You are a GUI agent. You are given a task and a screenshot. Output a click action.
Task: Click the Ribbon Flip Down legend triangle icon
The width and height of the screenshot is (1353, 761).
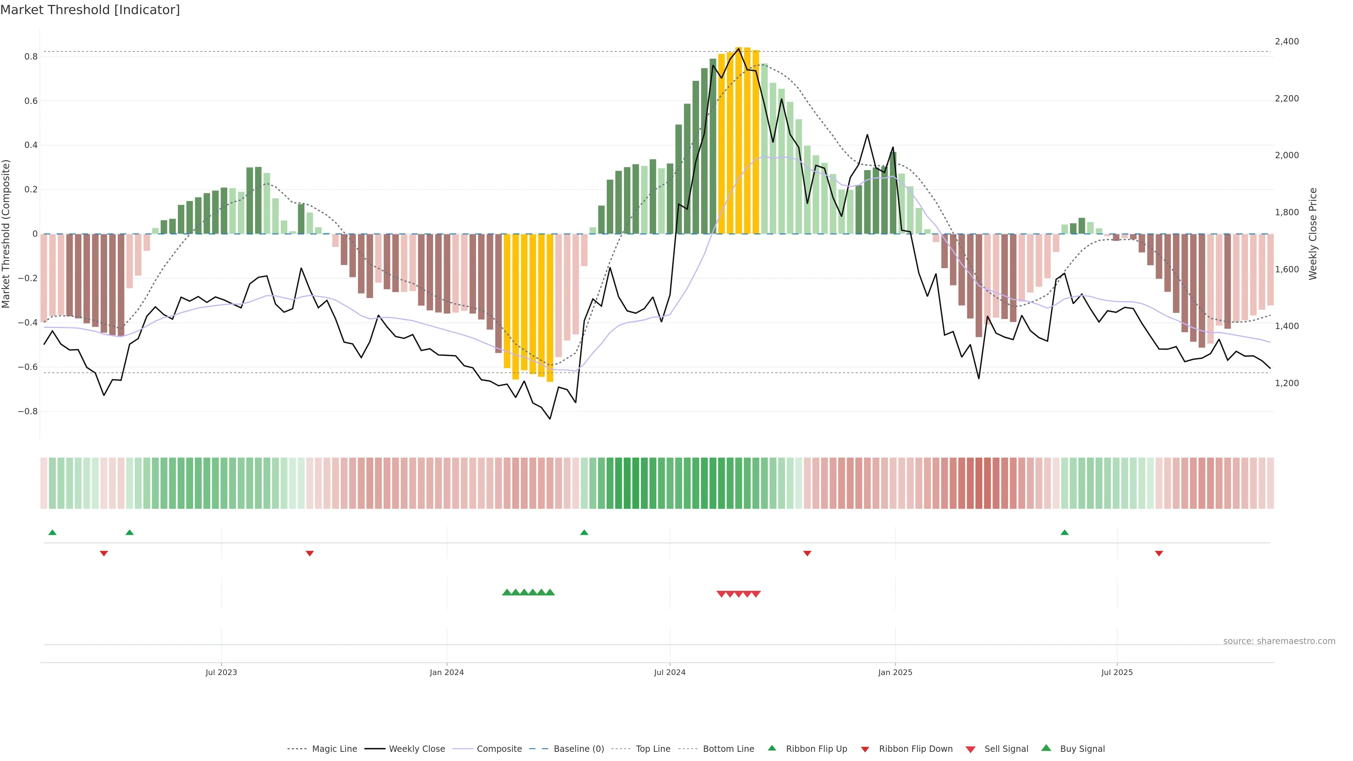[865, 749]
